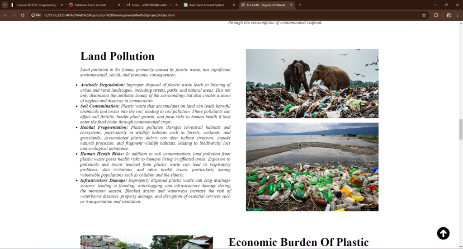Open a new tab with the plus button
Image resolution: width=463 pixels, height=249 pixels.
click(300, 5)
